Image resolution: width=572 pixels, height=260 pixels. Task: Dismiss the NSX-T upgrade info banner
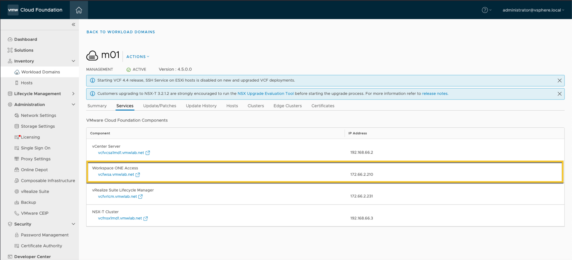tap(560, 94)
